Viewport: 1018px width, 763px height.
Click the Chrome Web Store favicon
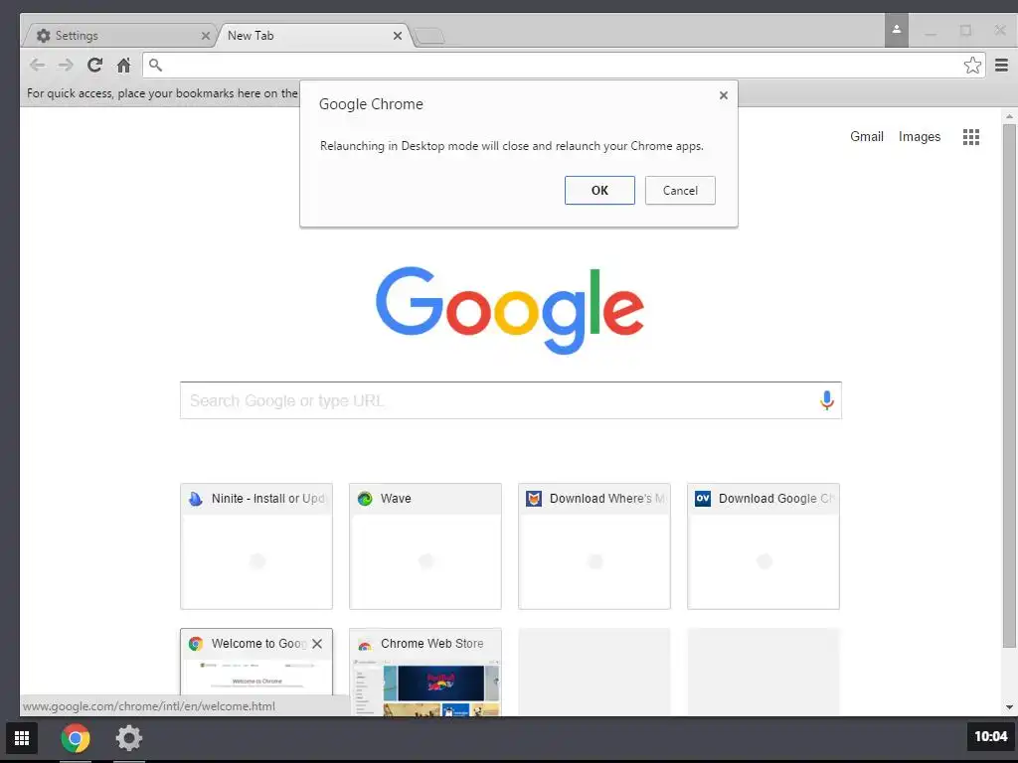(x=365, y=644)
